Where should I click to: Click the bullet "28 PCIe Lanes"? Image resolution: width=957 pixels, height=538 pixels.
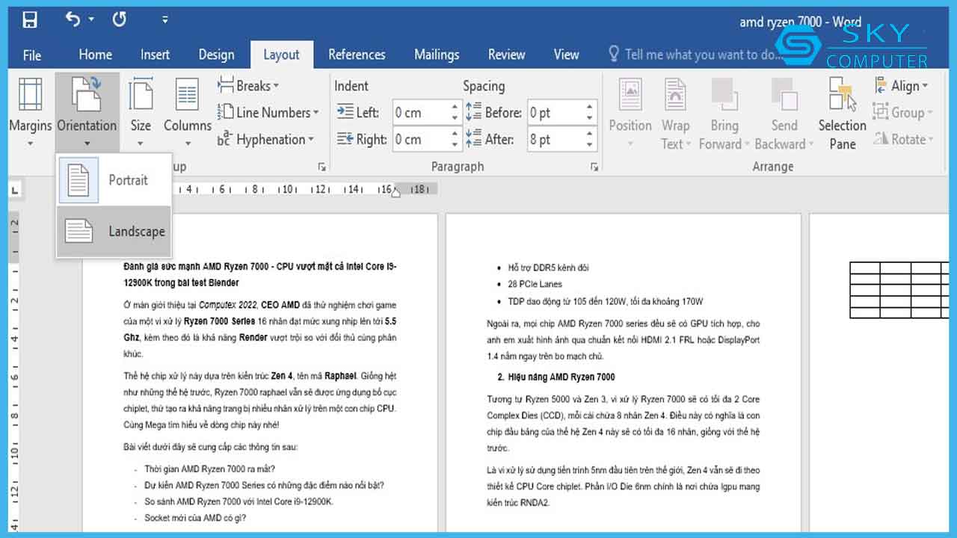[535, 284]
